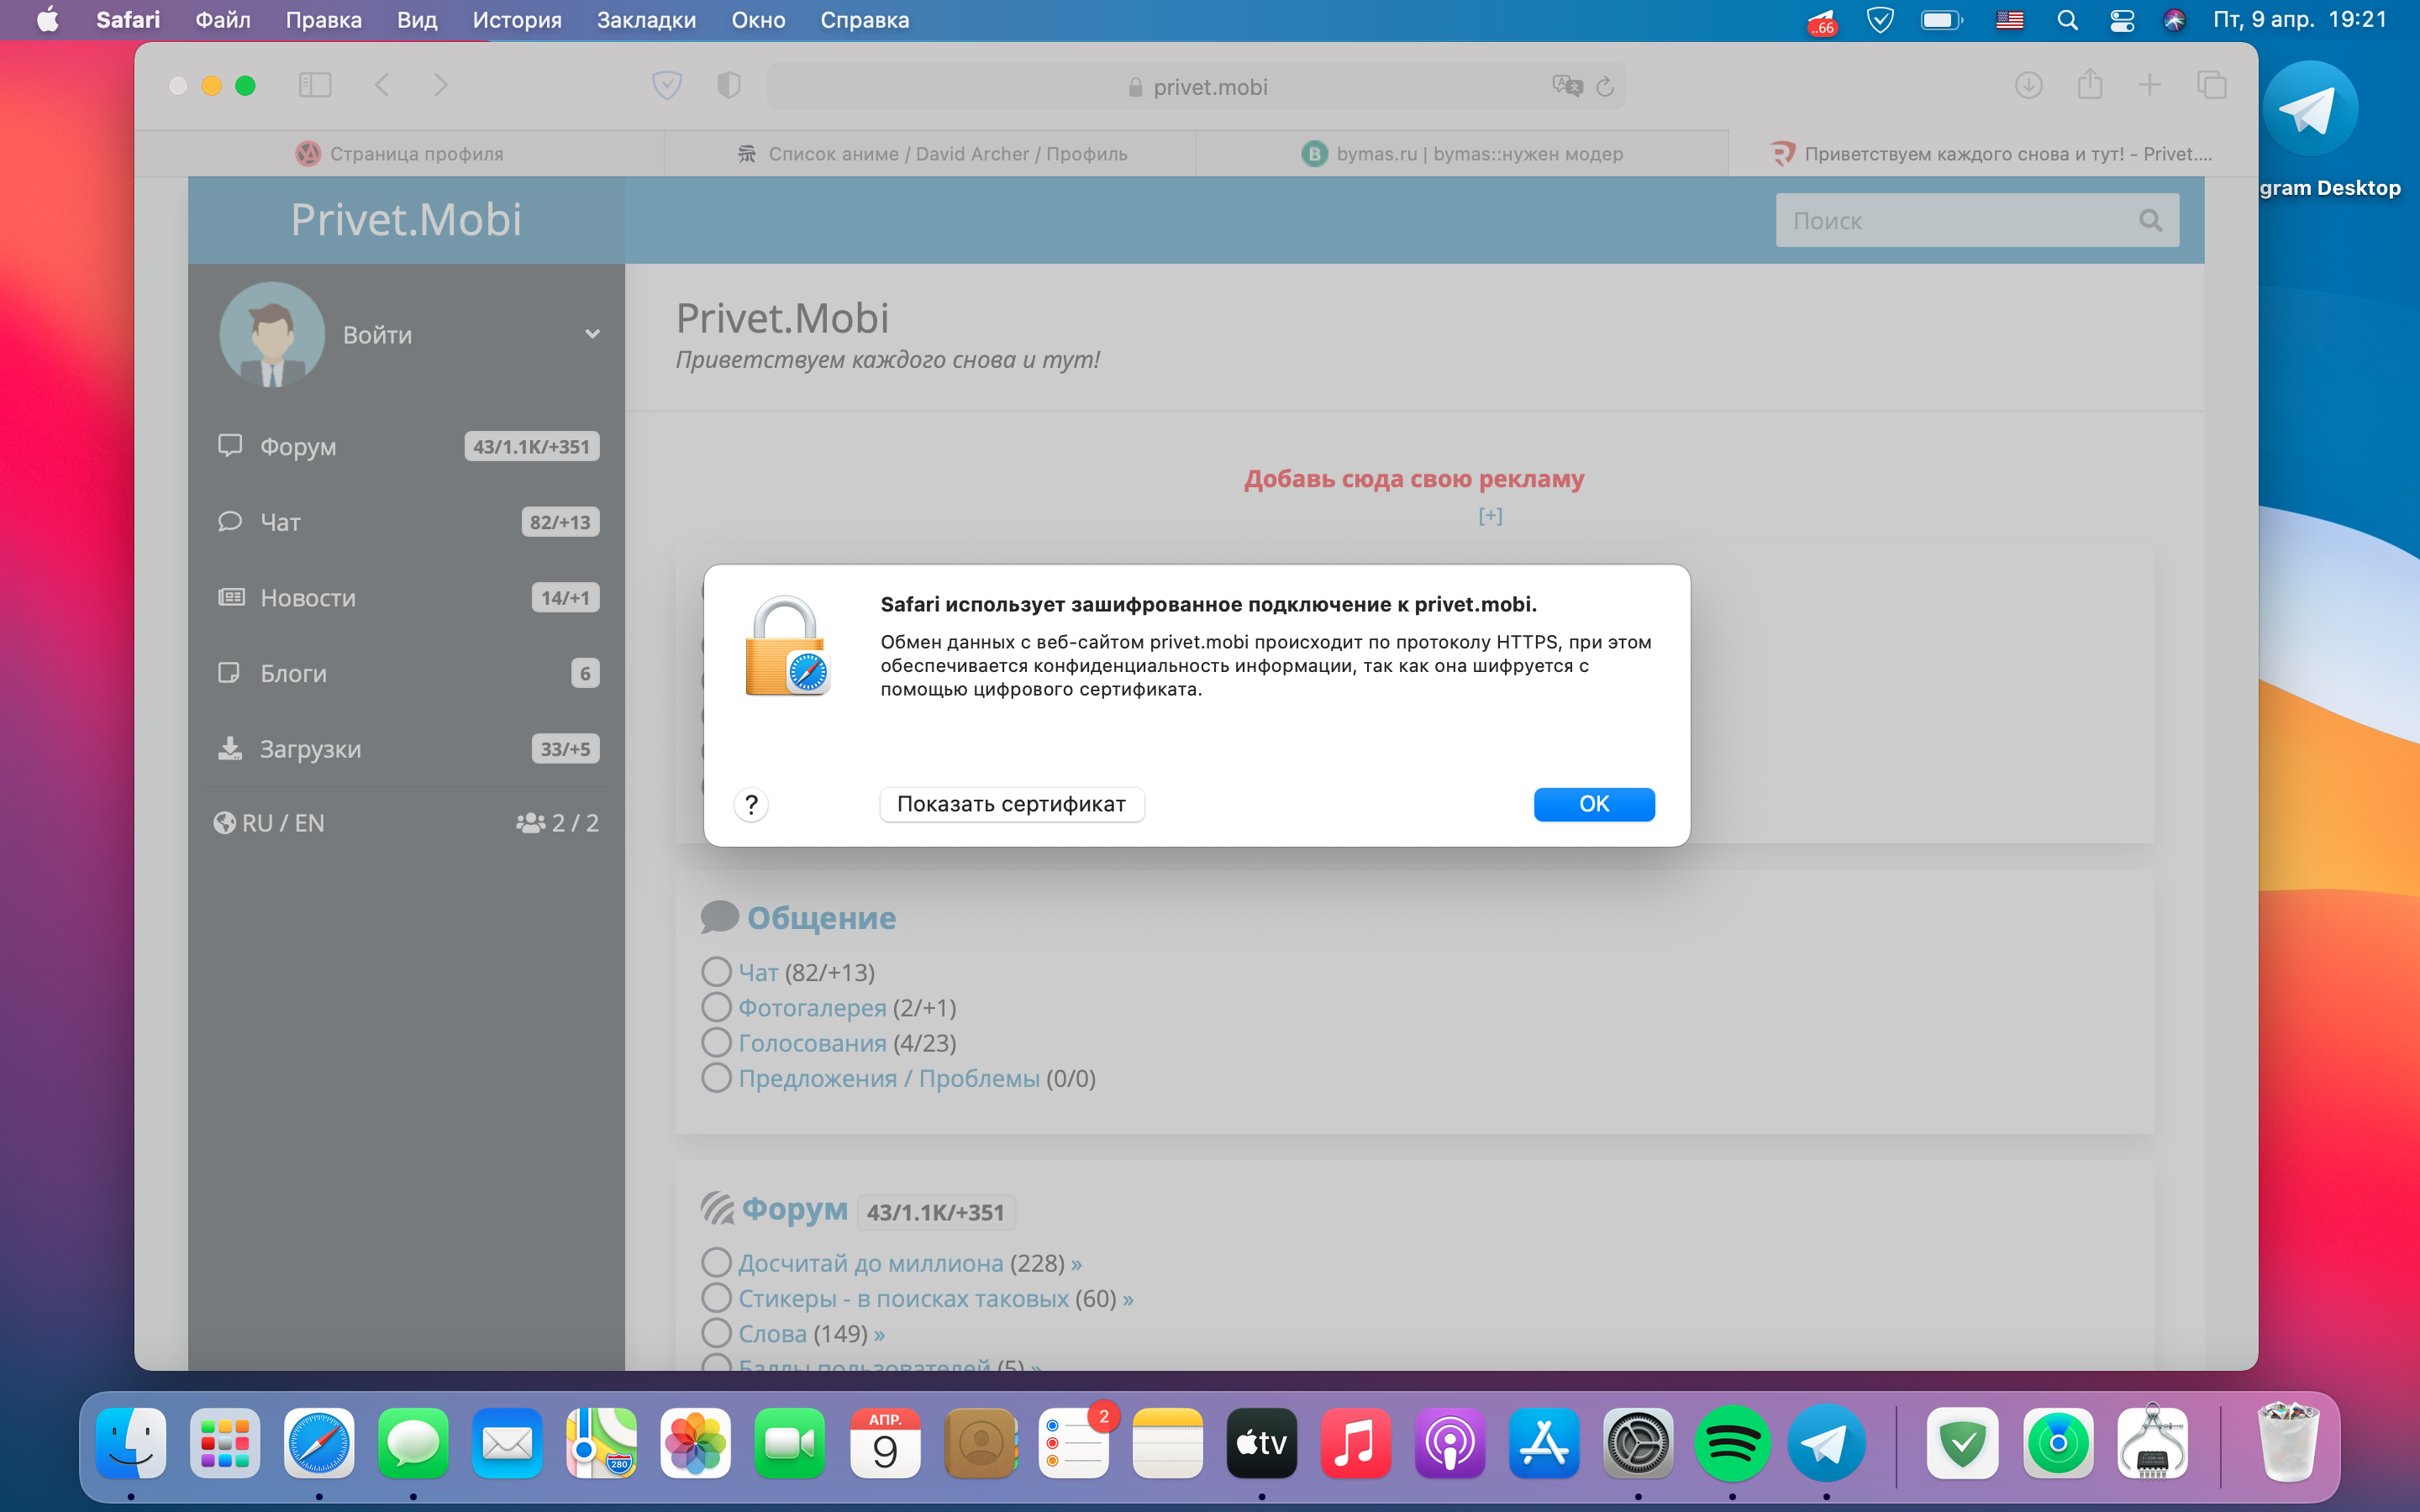Open macOS Control Center in menu bar
2420x1512 pixels.
[2122, 20]
